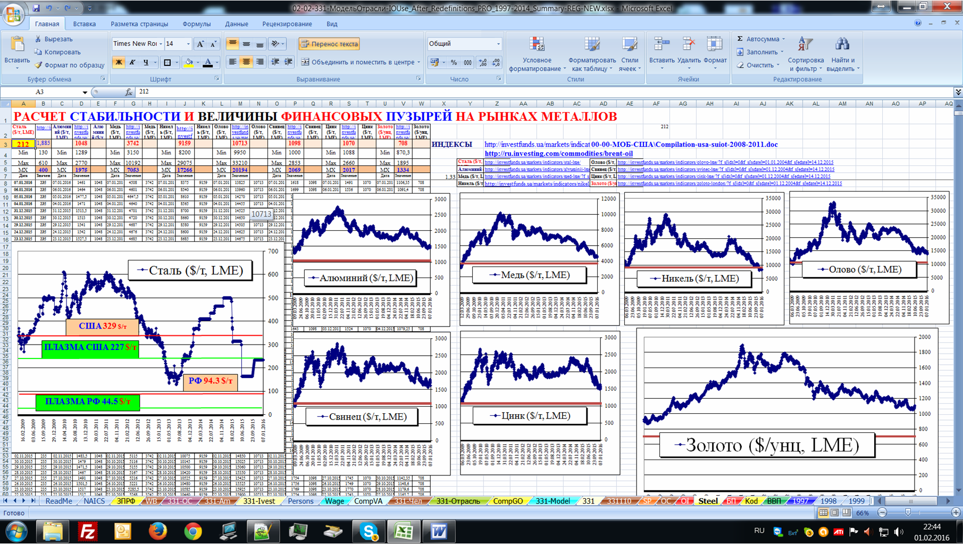The width and height of the screenshot is (963, 544).
Task: Click the yellow fill color swatch
Action: click(188, 63)
